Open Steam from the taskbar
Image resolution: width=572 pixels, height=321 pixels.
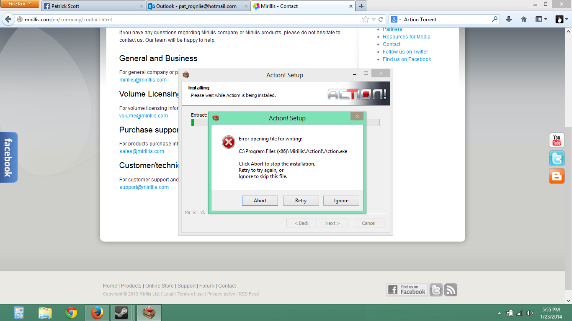point(122,312)
